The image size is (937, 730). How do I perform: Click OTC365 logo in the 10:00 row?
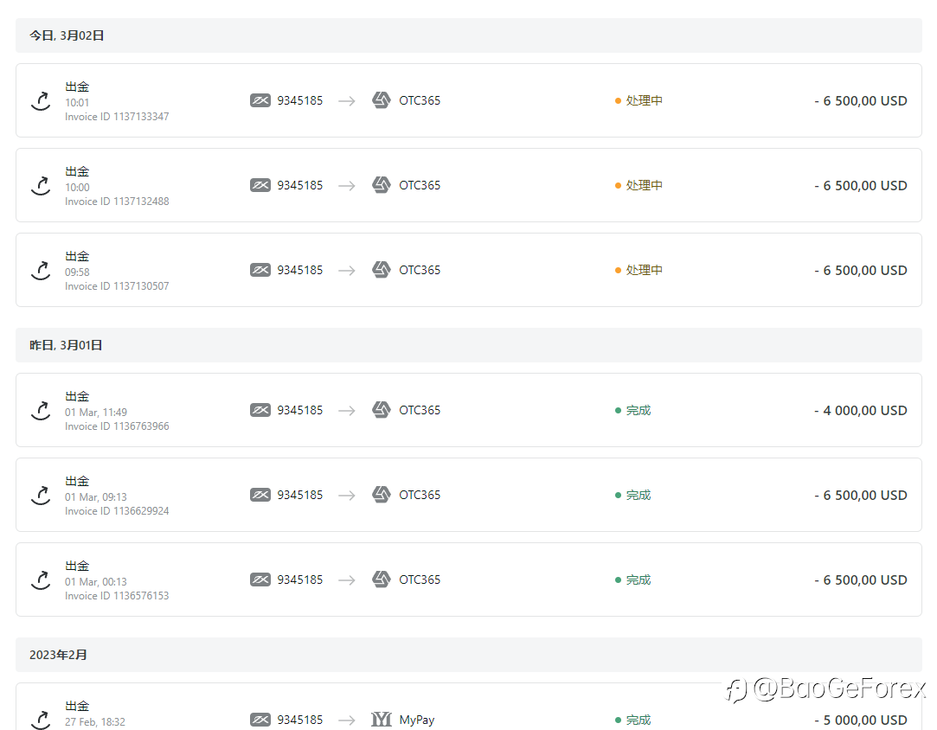pyautogui.click(x=382, y=184)
